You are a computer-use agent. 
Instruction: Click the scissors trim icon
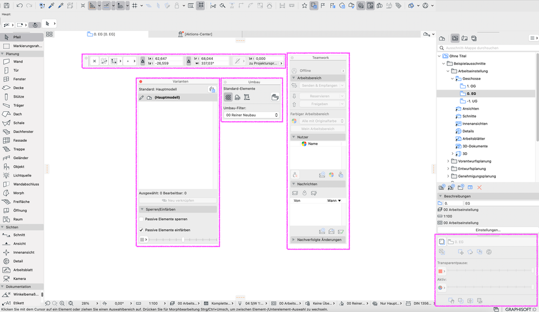(x=213, y=5)
